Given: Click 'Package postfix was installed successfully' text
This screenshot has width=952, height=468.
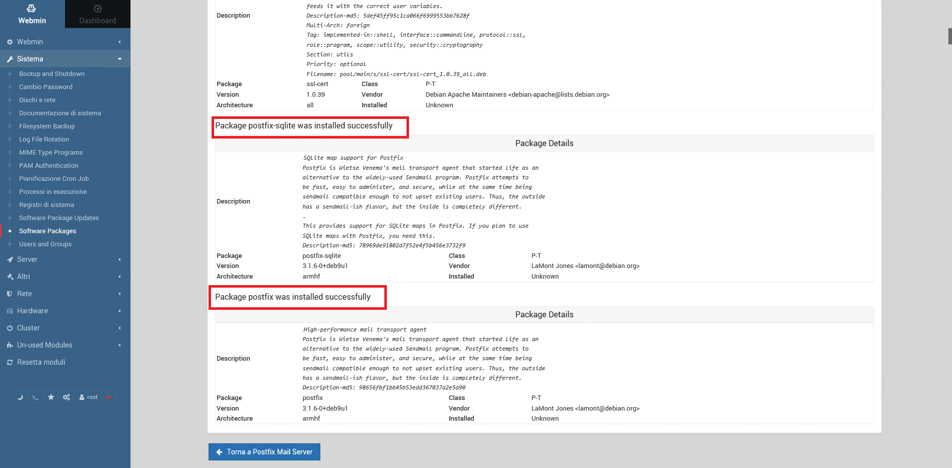Looking at the screenshot, I should coord(293,297).
